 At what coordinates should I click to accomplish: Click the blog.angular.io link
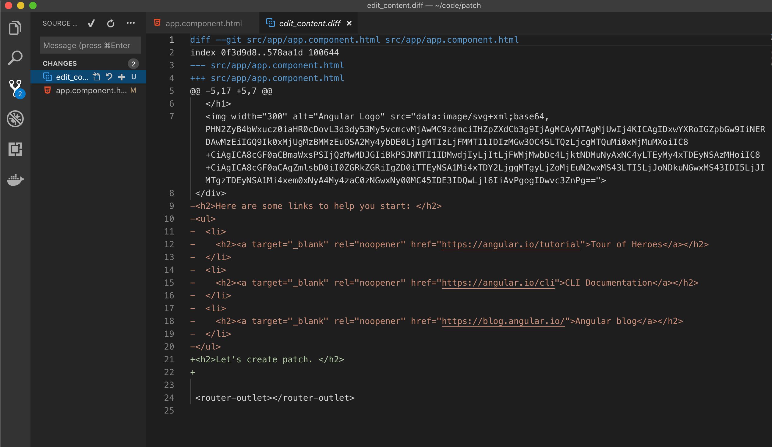(x=503, y=321)
